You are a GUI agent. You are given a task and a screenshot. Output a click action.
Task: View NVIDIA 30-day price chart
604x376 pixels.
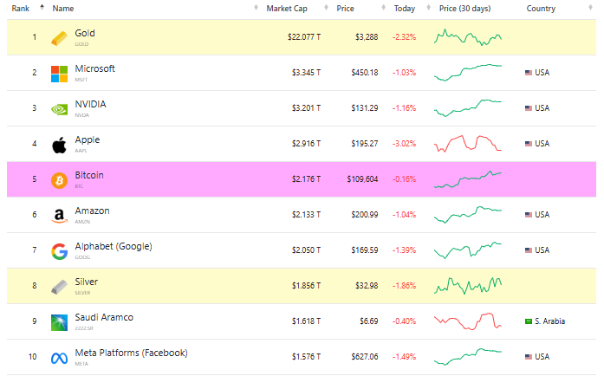468,108
